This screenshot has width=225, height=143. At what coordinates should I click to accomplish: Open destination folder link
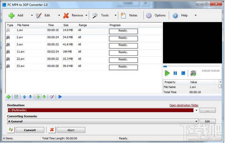184,105
